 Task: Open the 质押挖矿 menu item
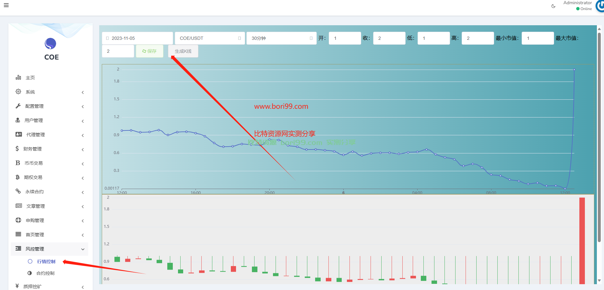pyautogui.click(x=49, y=286)
